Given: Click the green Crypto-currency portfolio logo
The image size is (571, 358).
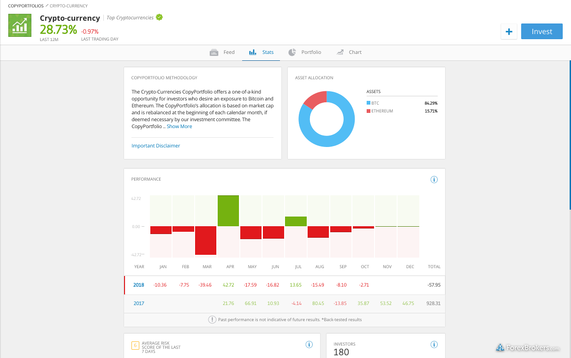Looking at the screenshot, I should (x=20, y=25).
